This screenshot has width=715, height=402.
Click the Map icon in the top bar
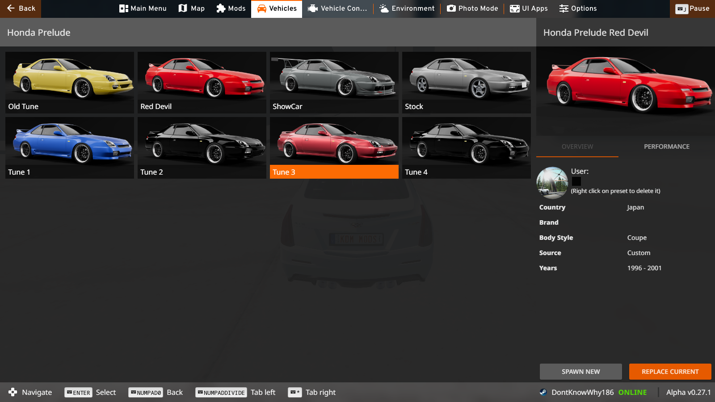(x=183, y=8)
